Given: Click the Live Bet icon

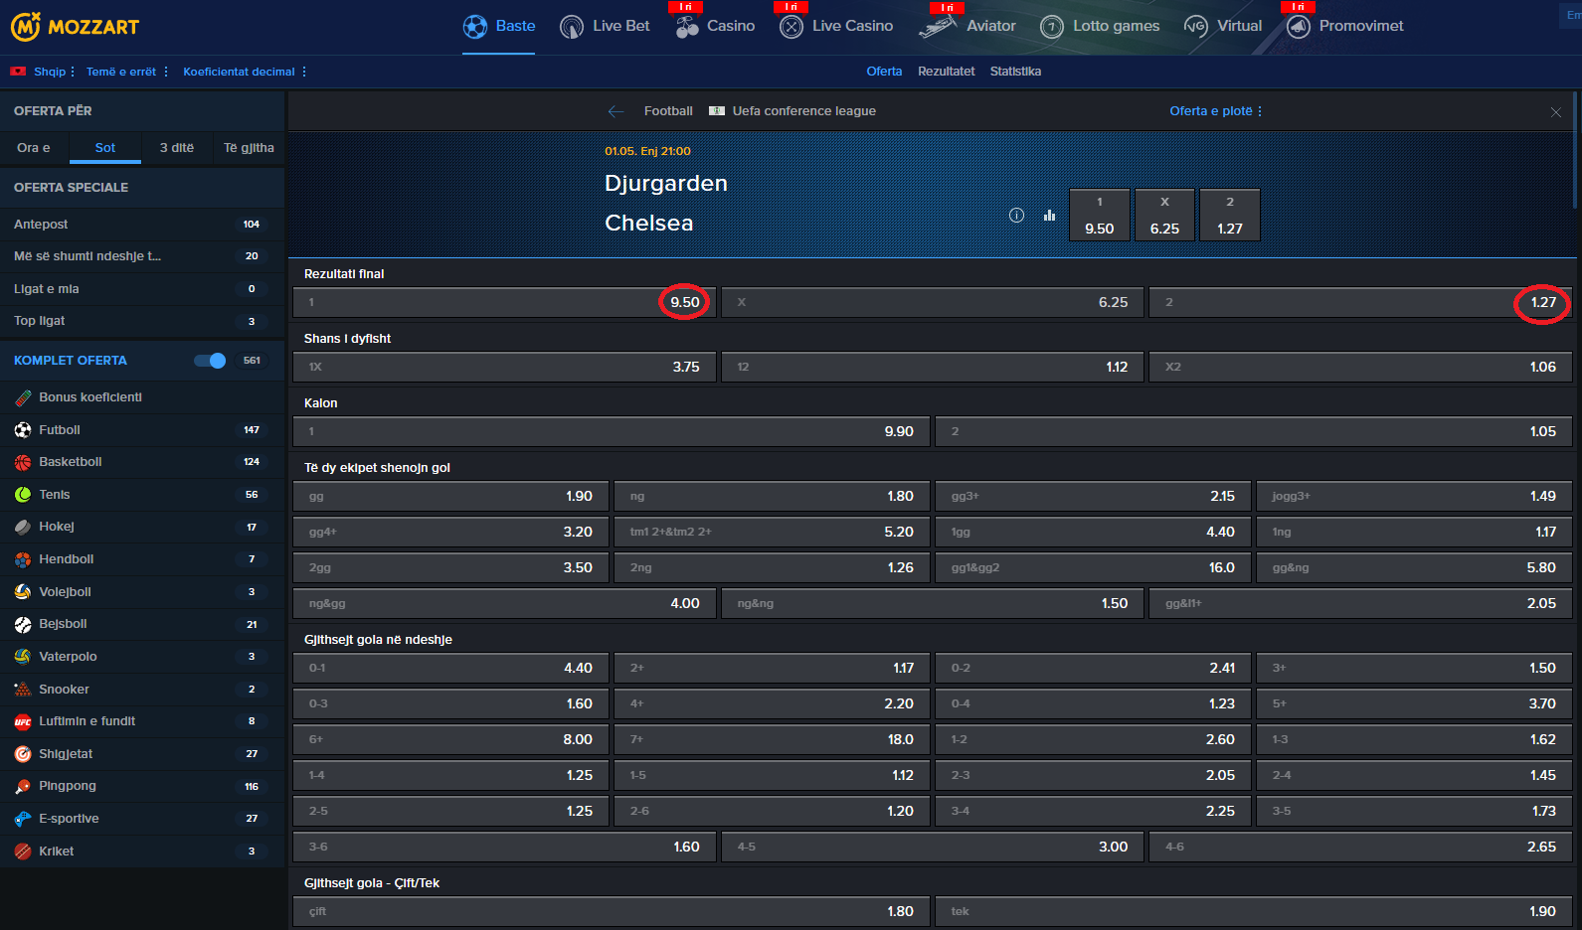Looking at the screenshot, I should click(572, 27).
